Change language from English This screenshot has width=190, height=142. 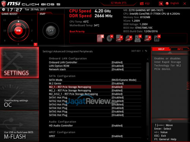pos(174,3)
